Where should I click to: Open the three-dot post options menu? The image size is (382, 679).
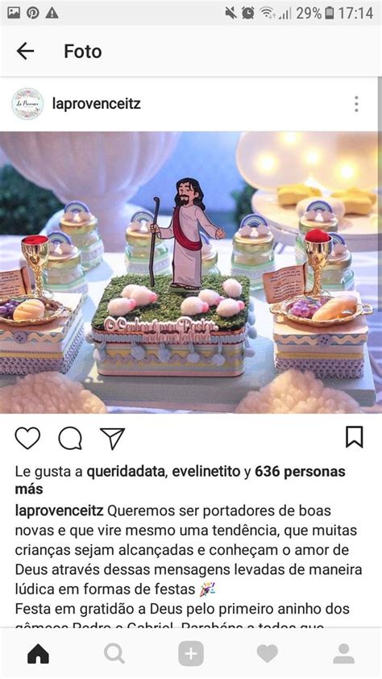tap(356, 104)
